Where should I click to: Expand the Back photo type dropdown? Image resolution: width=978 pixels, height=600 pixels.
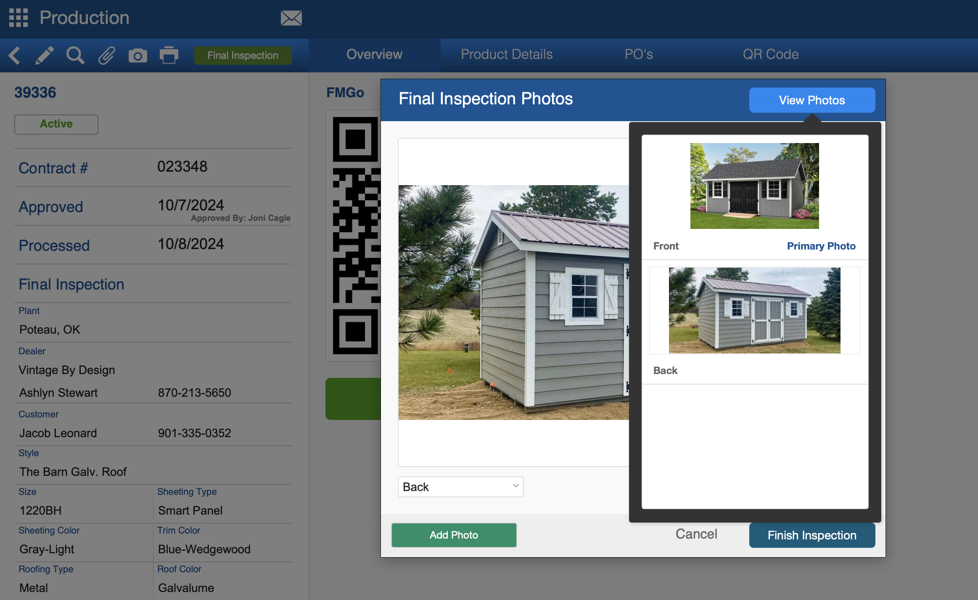[461, 487]
